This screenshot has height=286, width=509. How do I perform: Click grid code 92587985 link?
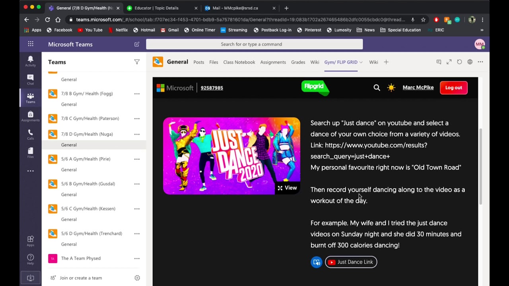212,88
